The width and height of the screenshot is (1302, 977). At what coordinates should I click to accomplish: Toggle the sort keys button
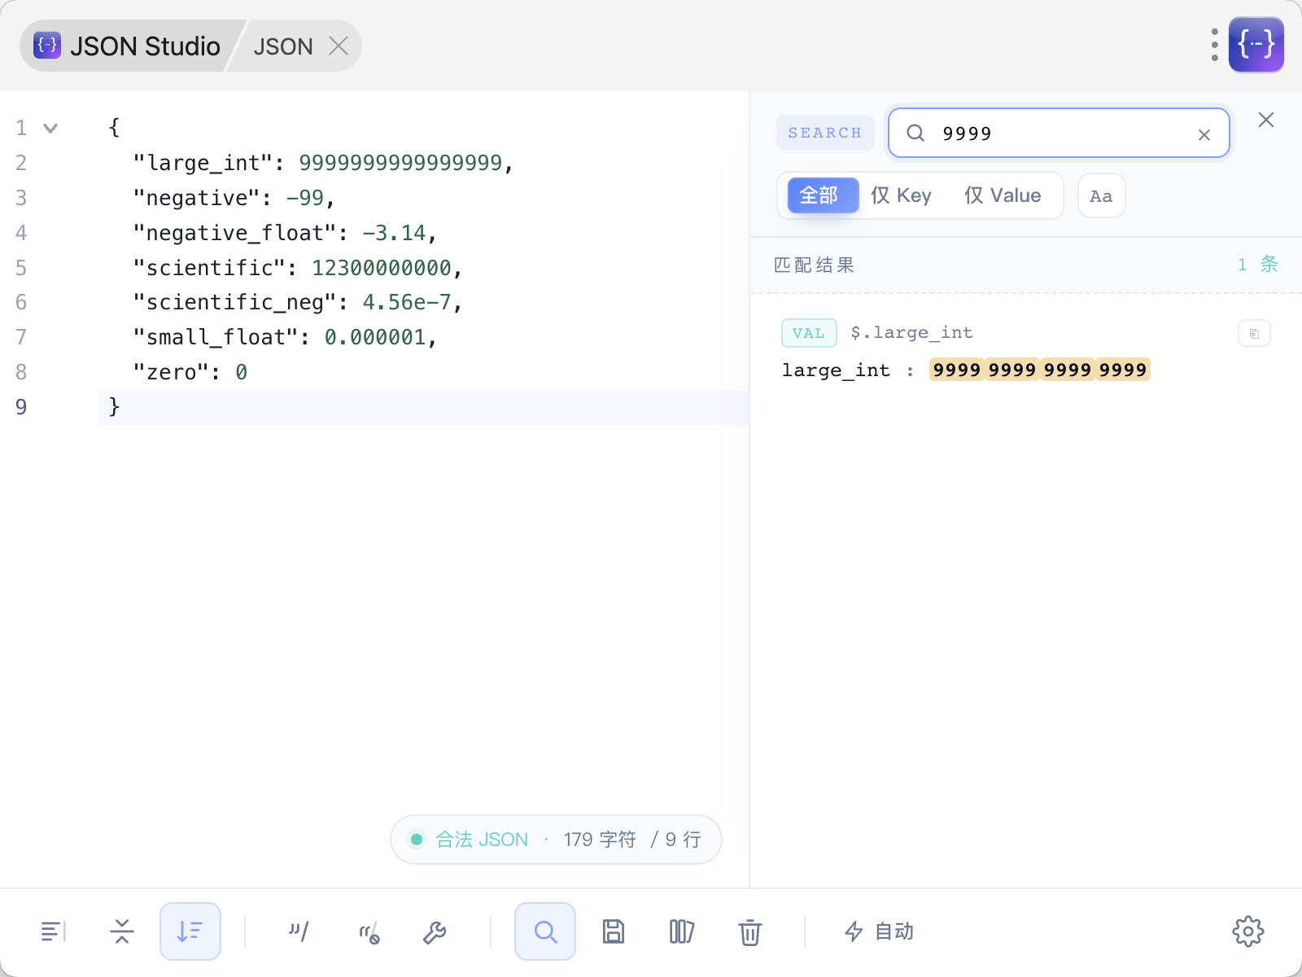coord(190,931)
